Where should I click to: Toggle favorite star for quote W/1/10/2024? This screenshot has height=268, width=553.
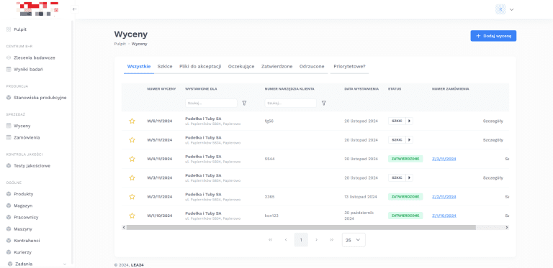click(132, 216)
